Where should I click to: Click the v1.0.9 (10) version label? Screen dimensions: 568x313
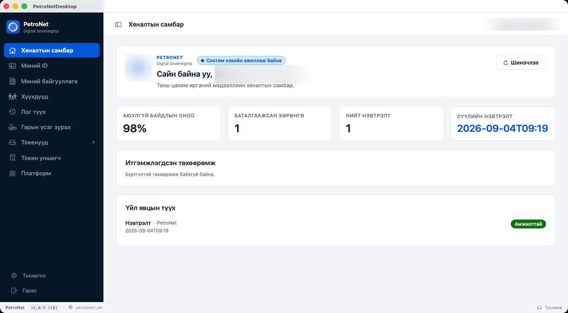(x=44, y=308)
